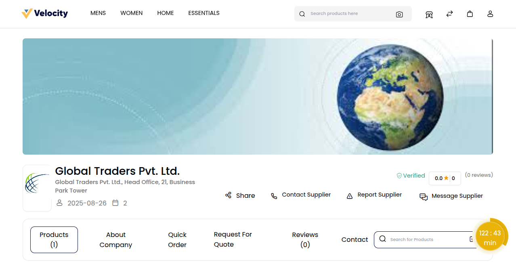Open the ESSENTIALS menu

(204, 13)
